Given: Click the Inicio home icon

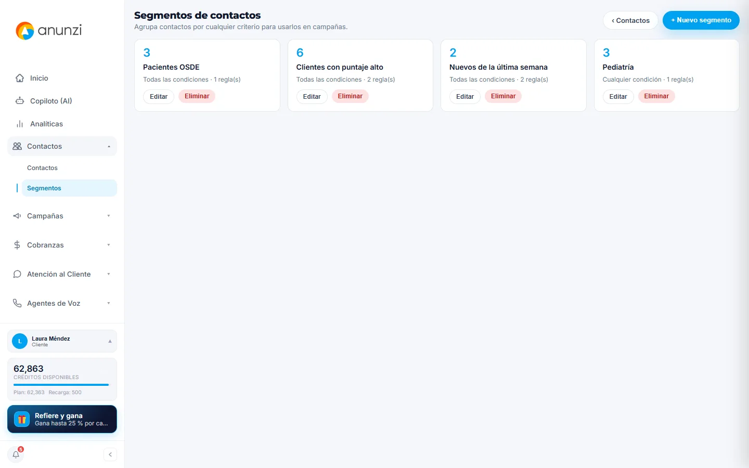Looking at the screenshot, I should coord(20,78).
